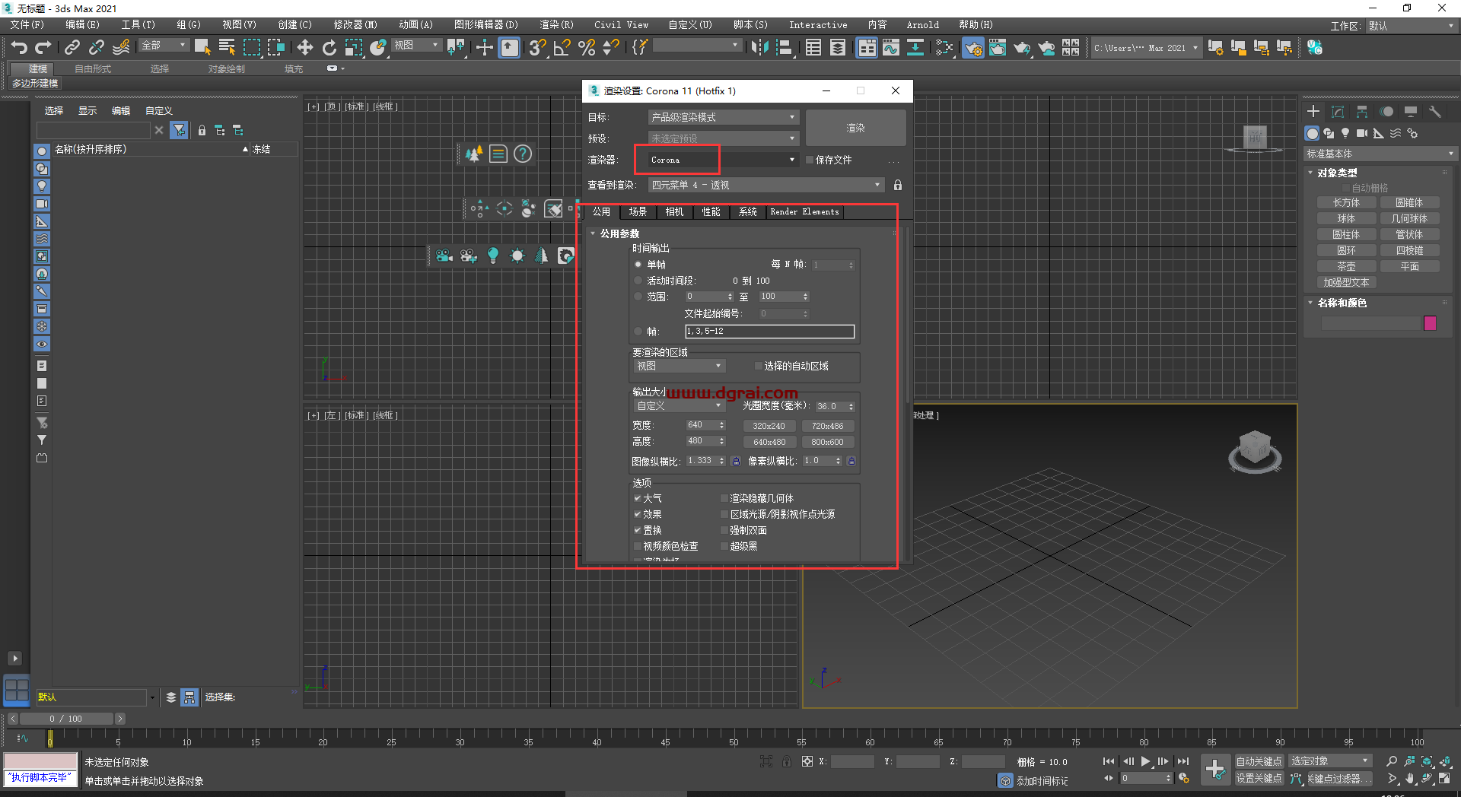Screen dimensions: 1461x797
Task: Toggle the 大气 atmospherics checkbox
Action: tap(637, 498)
